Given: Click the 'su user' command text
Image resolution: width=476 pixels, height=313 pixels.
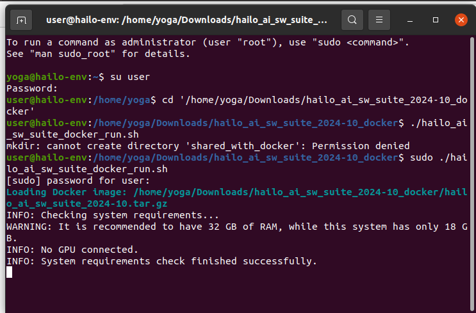Looking at the screenshot, I should (x=130, y=77).
